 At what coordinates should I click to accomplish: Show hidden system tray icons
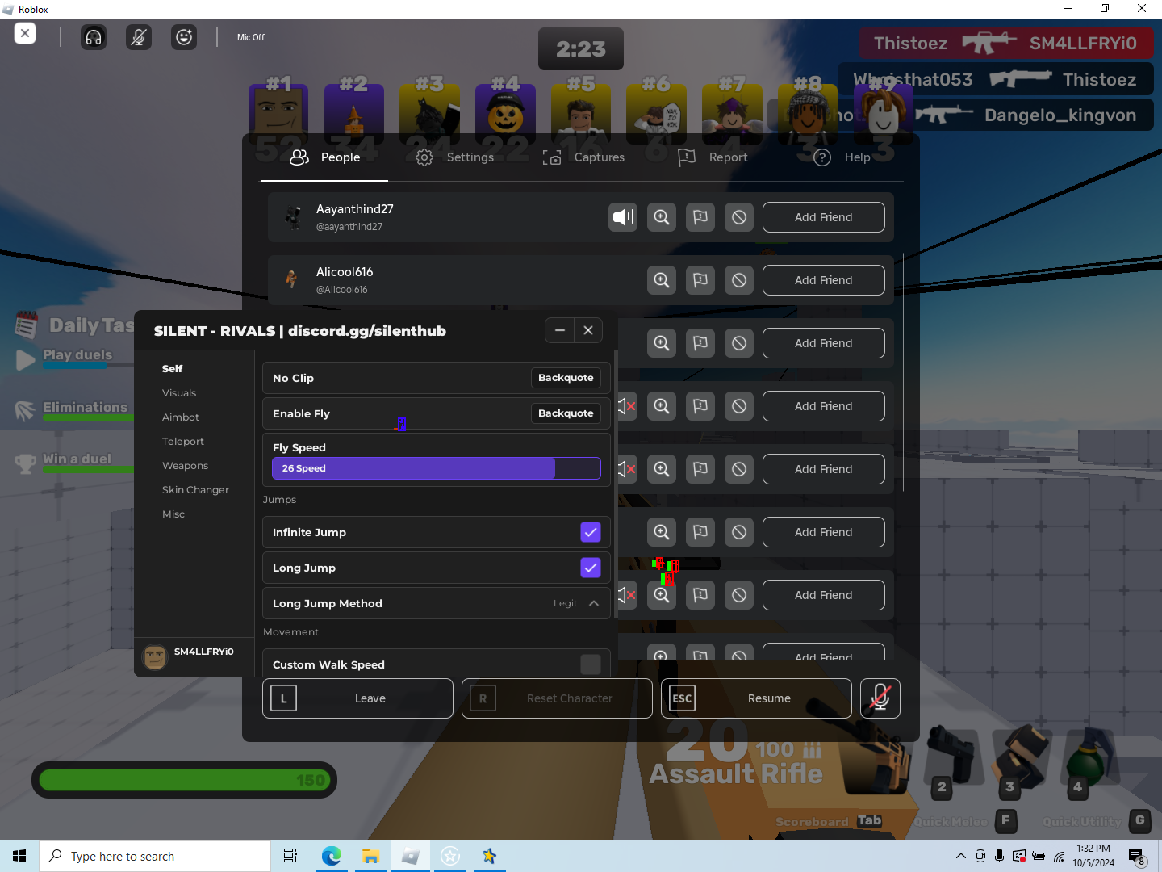[960, 857]
